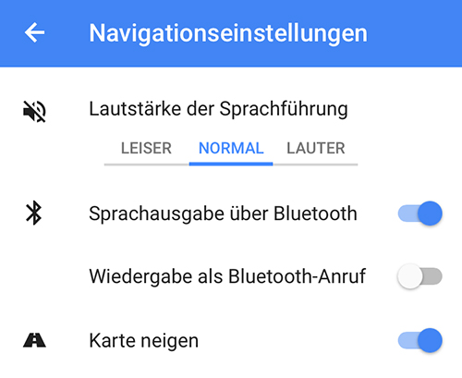Screen dimensions: 462x378
Task: Click the white row space under Karte neigen
Action: [x=231, y=367]
